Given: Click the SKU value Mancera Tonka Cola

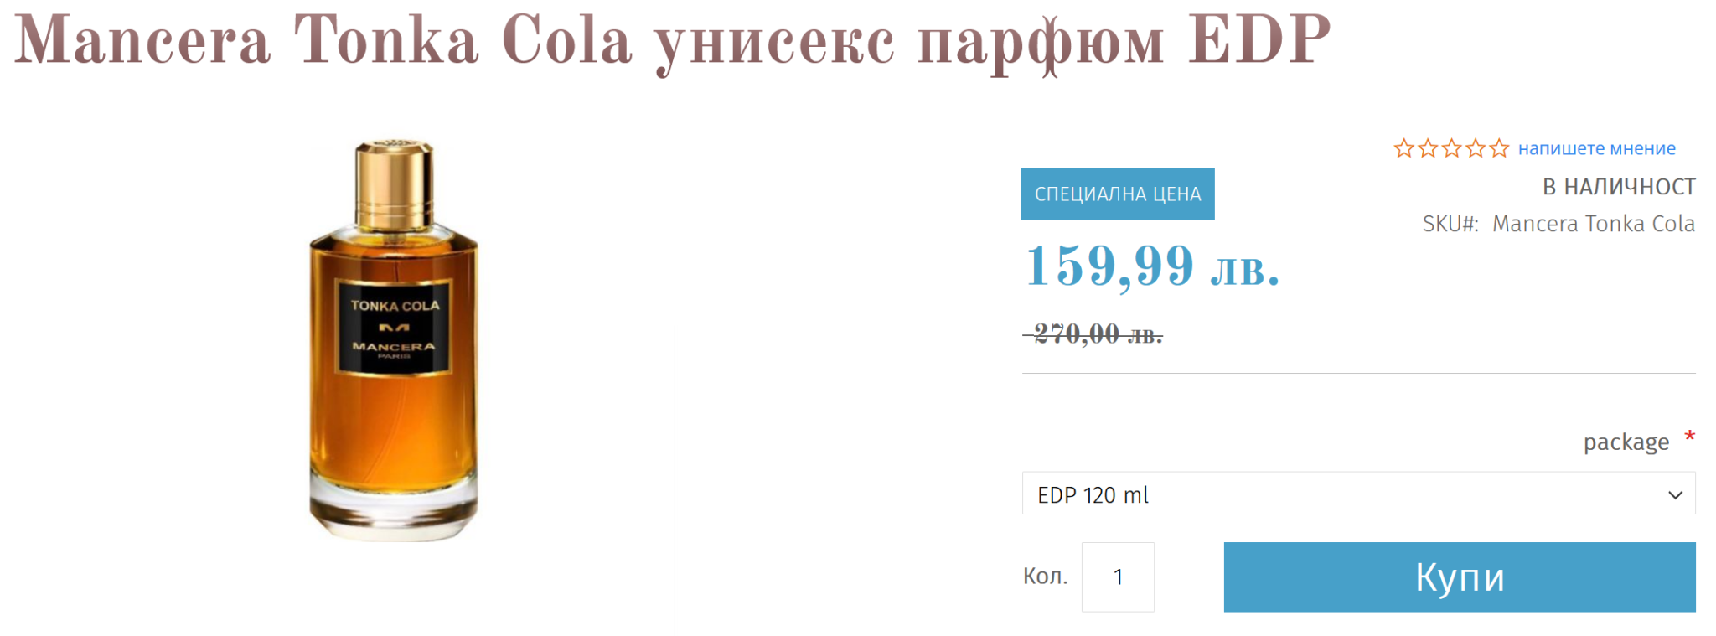Looking at the screenshot, I should 1593,224.
